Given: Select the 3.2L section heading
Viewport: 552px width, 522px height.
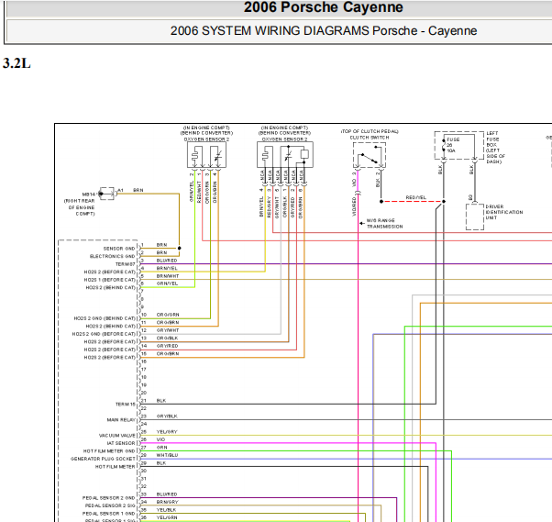Looking at the screenshot, I should pos(17,63).
